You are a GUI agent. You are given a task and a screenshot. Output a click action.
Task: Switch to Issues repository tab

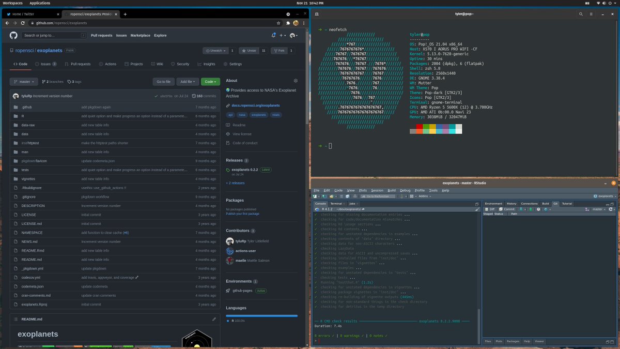tap(45, 64)
